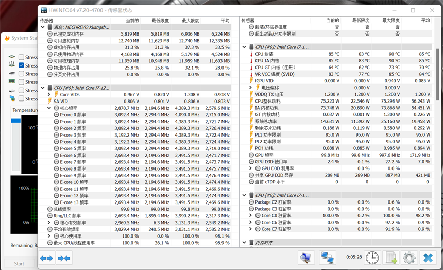
Task: Click the thermometer icon beside CPU 封装
Action: (251, 54)
